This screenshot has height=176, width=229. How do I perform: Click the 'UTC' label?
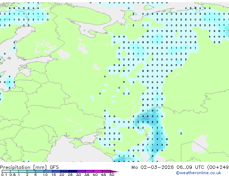coord(199,167)
